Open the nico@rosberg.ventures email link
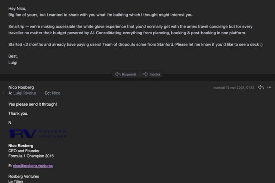 (x=33, y=166)
